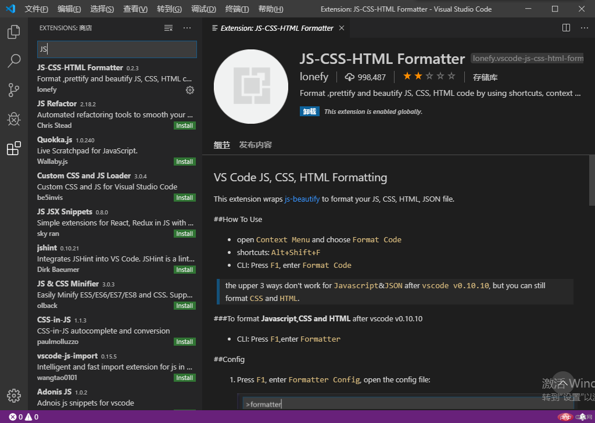
Task: Select JS JSX Snippets in extensions list
Action: pos(116,223)
